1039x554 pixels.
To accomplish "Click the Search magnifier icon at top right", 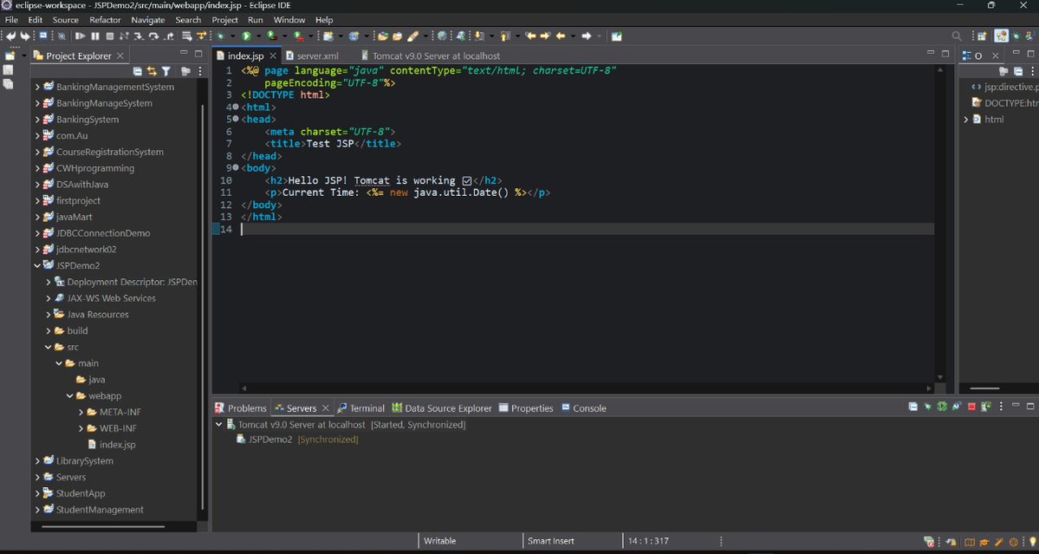I will [x=957, y=36].
